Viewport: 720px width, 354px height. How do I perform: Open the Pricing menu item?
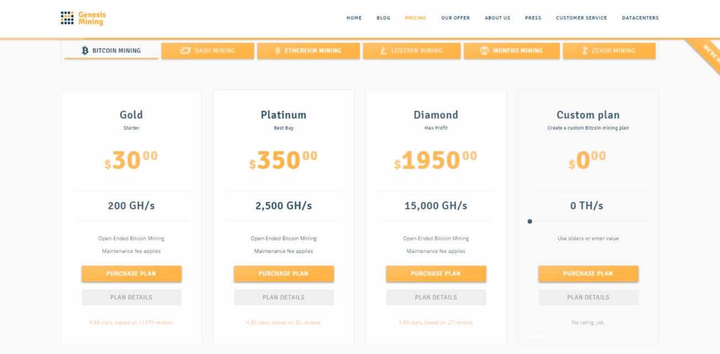click(x=415, y=18)
